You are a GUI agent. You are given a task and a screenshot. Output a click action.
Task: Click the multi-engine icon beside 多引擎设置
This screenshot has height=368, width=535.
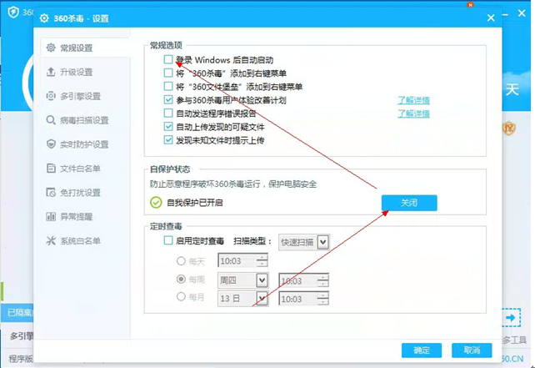52,97
